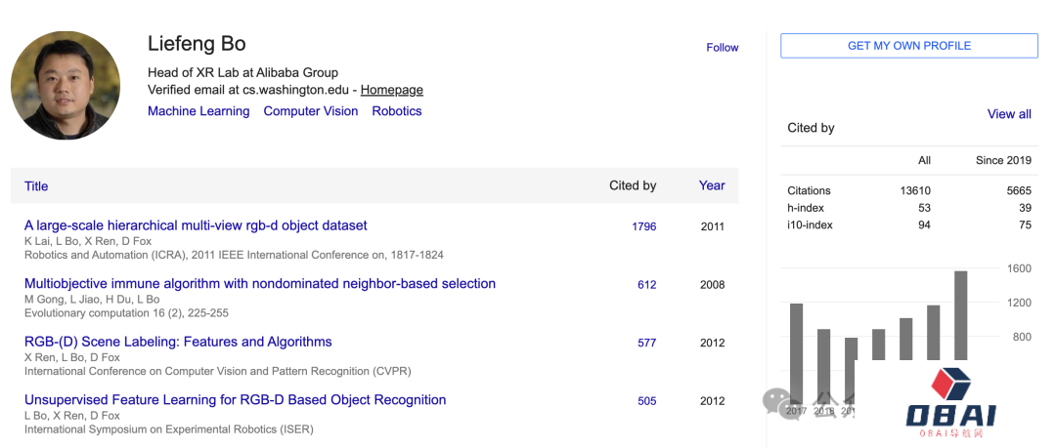This screenshot has height=448, width=1056.
Task: Click Liefeng Bo's profile photo
Action: pos(66,85)
